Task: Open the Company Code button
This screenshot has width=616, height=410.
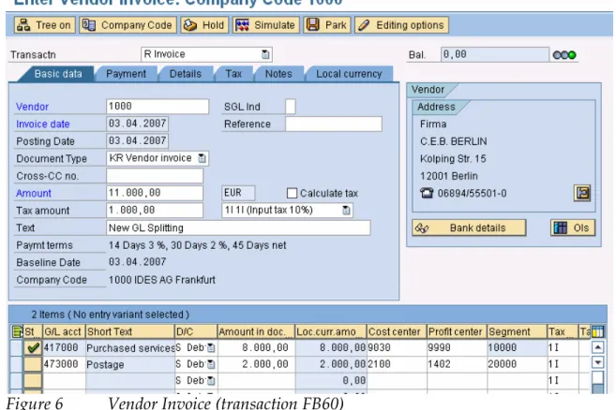Action: pyautogui.click(x=128, y=25)
